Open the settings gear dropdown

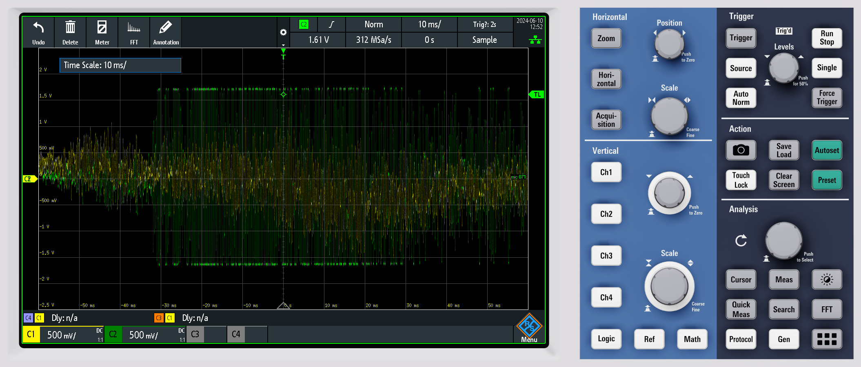(x=283, y=33)
